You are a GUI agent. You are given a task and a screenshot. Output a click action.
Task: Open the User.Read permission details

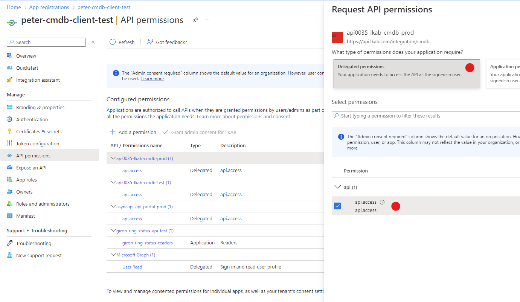click(132, 267)
